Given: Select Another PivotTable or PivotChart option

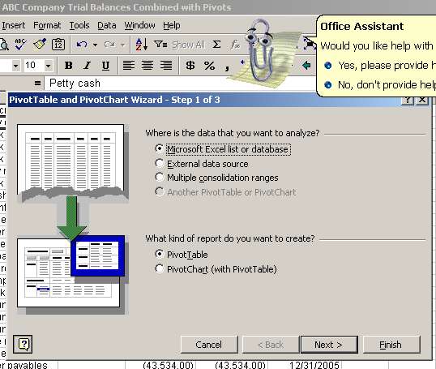Looking at the screenshot, I should 226,192.
